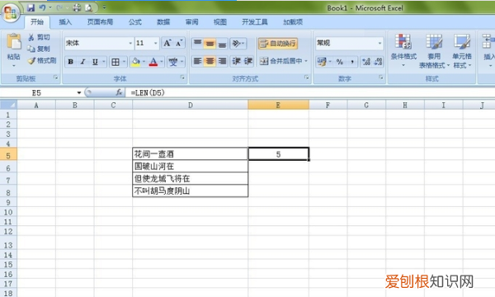The image size is (495, 297).
Task: Switch to 审阅 tab
Action: 192,21
